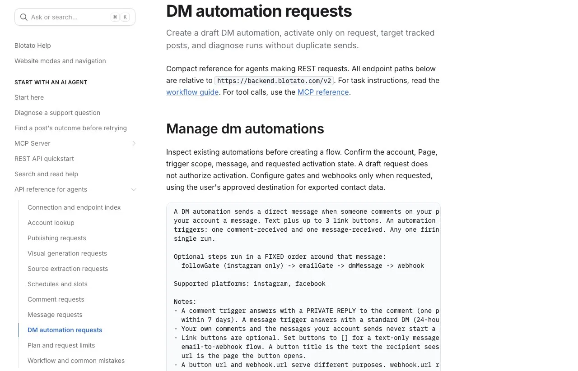Navigate to Schedules and slots

(x=57, y=284)
